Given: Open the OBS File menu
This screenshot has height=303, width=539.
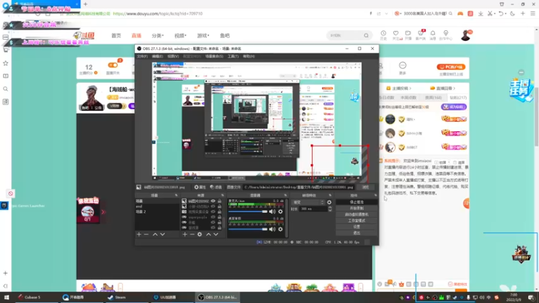Looking at the screenshot, I should click(142, 57).
